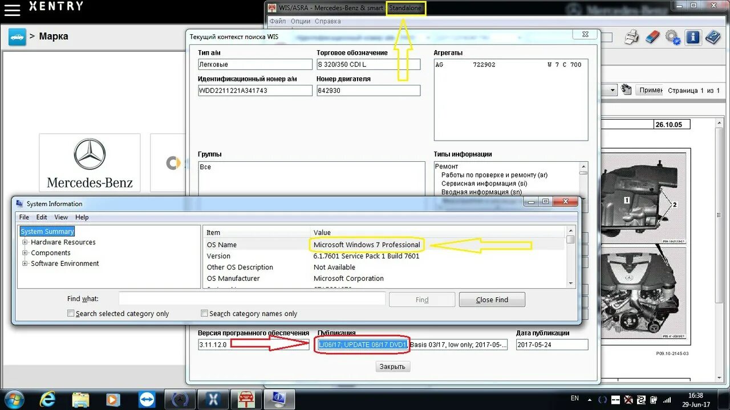Select the OS Manufacturer row
The width and height of the screenshot is (730, 410).
click(x=384, y=278)
